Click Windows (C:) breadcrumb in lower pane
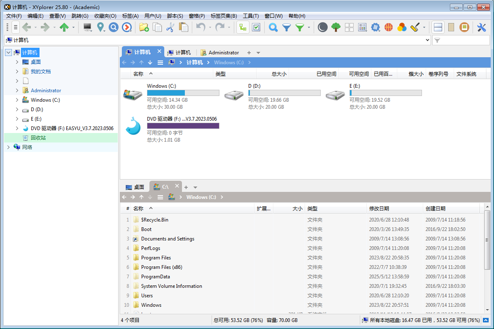The height and width of the screenshot is (329, 494). 201,197
